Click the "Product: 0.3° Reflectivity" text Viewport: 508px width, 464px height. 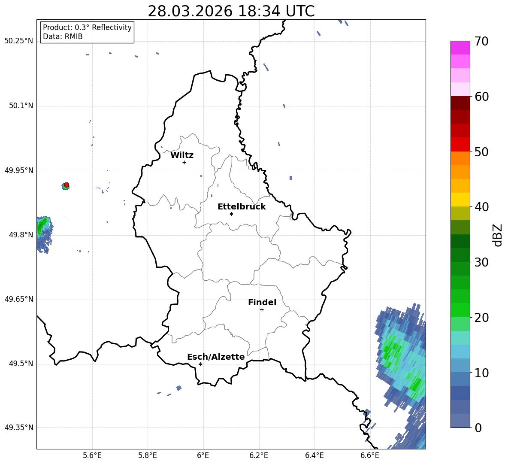(87, 27)
